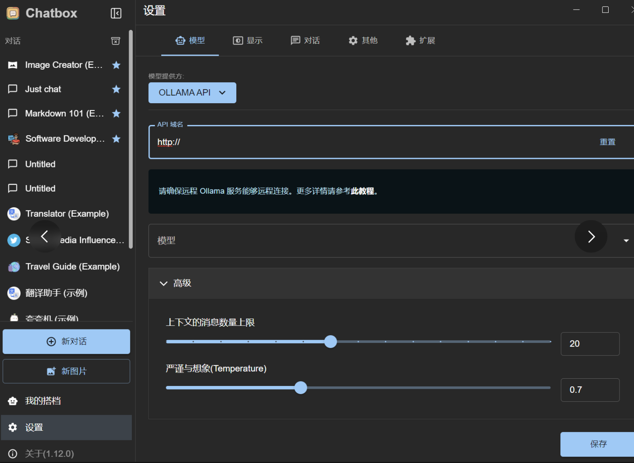Click the Software Developer avatar icon

coord(14,139)
